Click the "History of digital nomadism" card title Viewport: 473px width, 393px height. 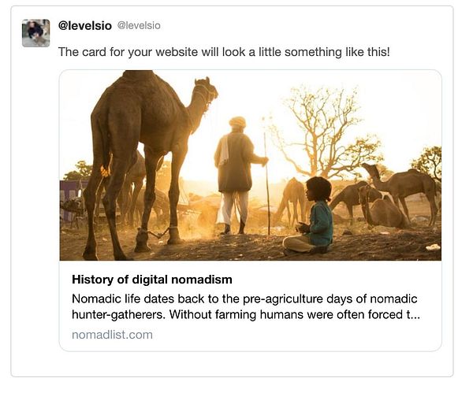pyautogui.click(x=152, y=279)
